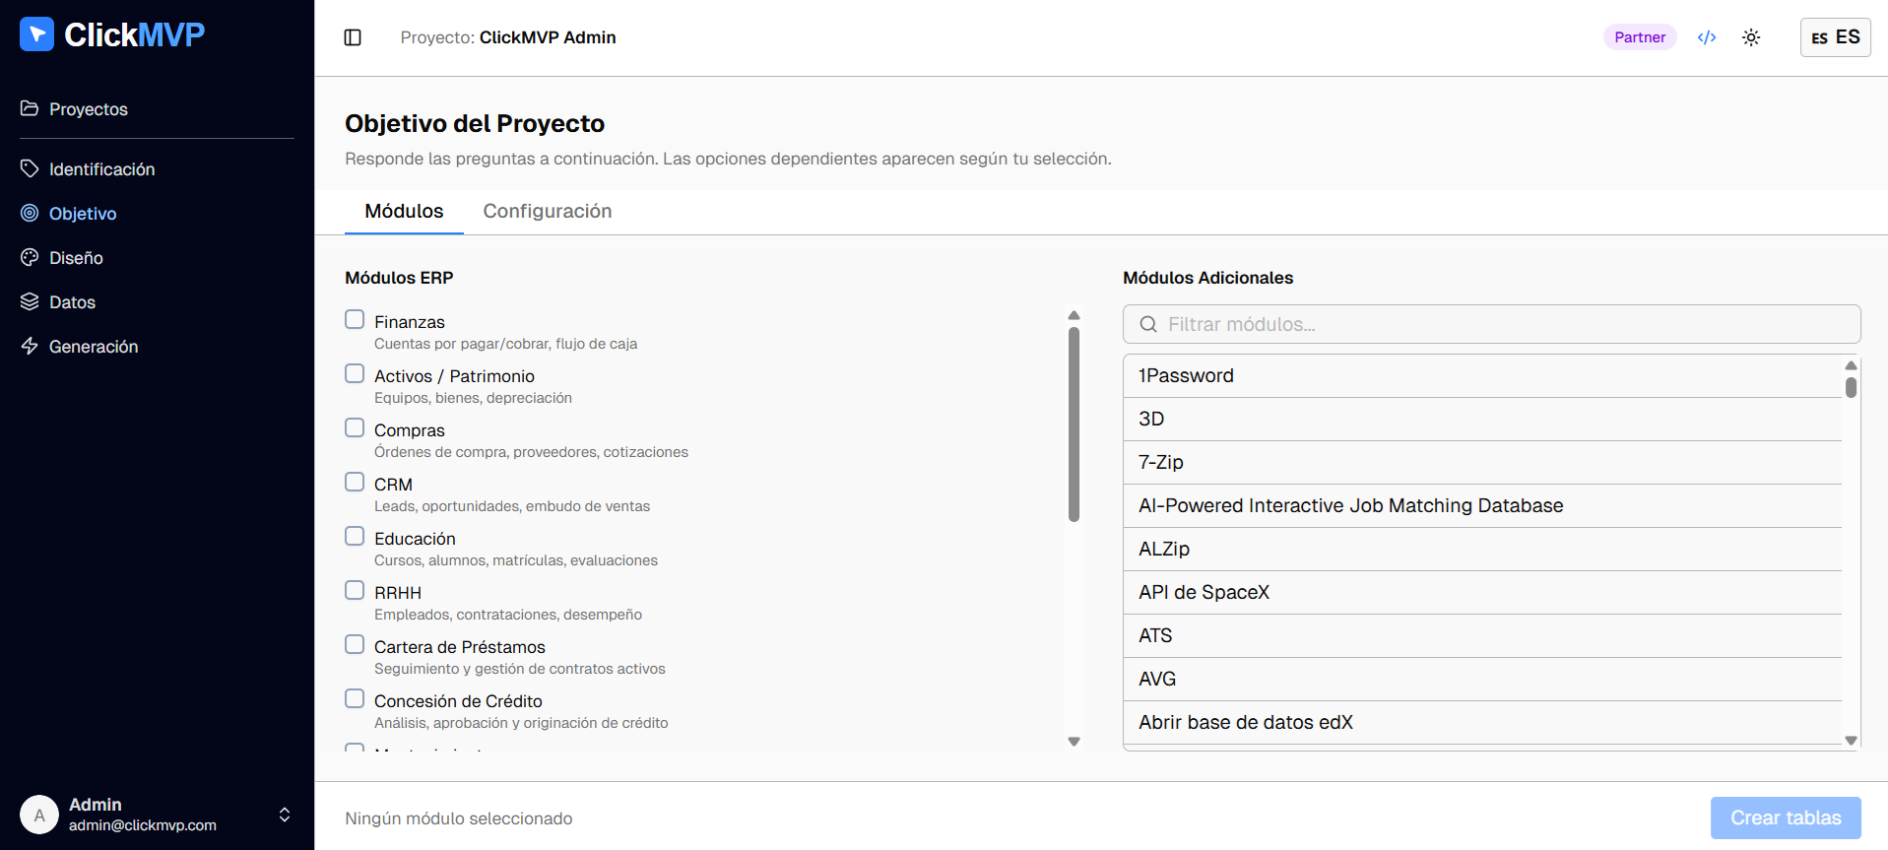Go to Proyectos in sidebar
1888x850 pixels.
pyautogui.click(x=88, y=108)
